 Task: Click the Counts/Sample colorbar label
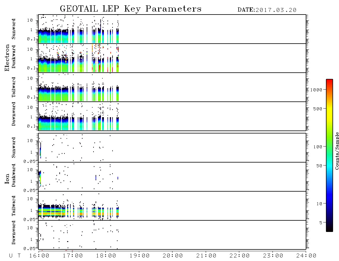pos(337,151)
